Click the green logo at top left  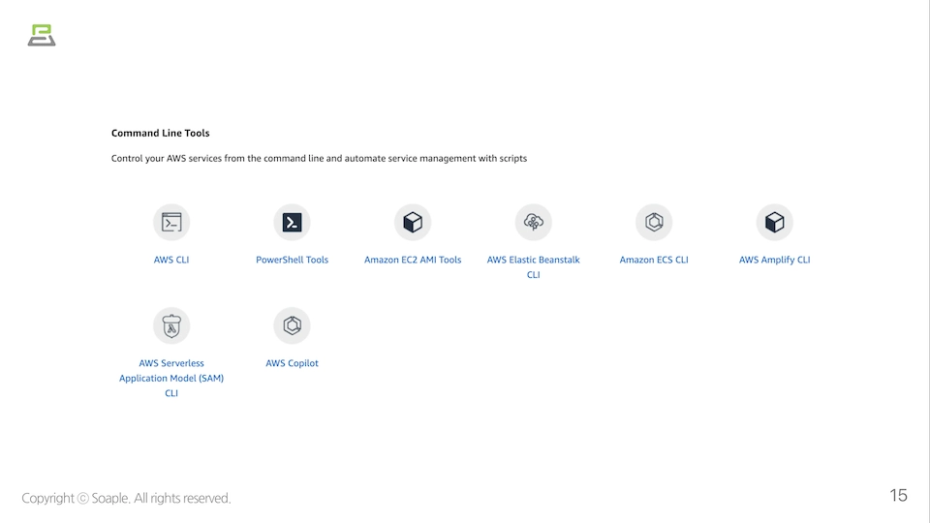pyautogui.click(x=42, y=35)
